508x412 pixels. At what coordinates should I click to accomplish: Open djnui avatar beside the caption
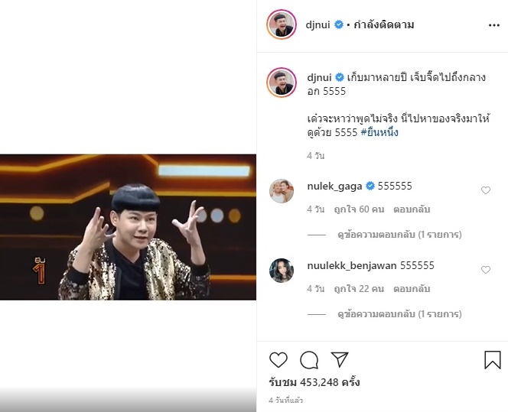(282, 83)
